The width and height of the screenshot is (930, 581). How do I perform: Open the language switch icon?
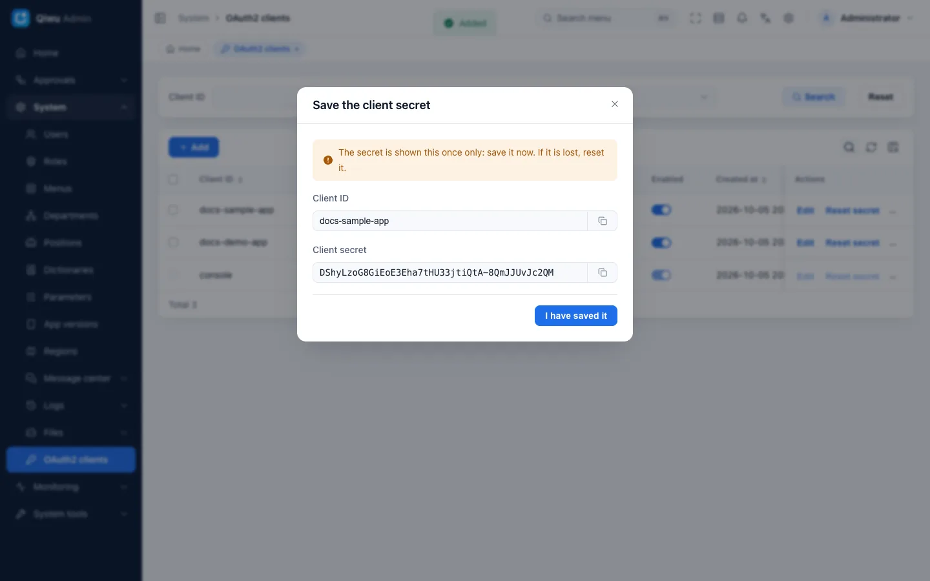coord(765,18)
